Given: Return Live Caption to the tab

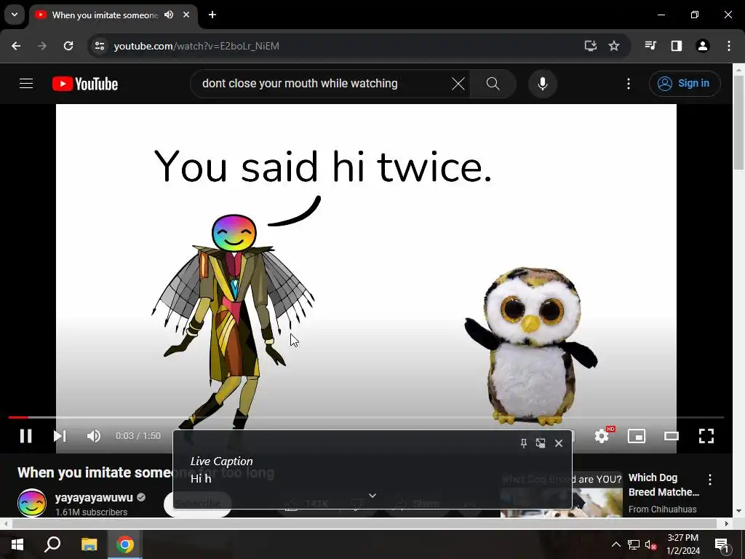Looking at the screenshot, I should 541,443.
